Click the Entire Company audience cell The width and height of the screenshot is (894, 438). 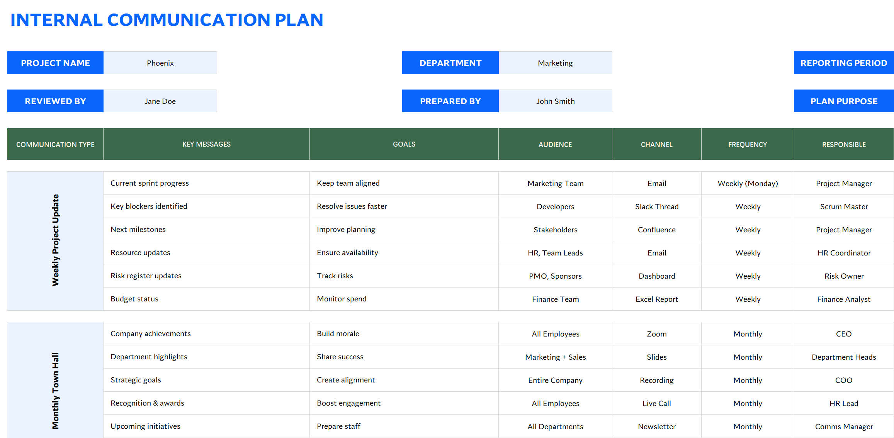[556, 380]
